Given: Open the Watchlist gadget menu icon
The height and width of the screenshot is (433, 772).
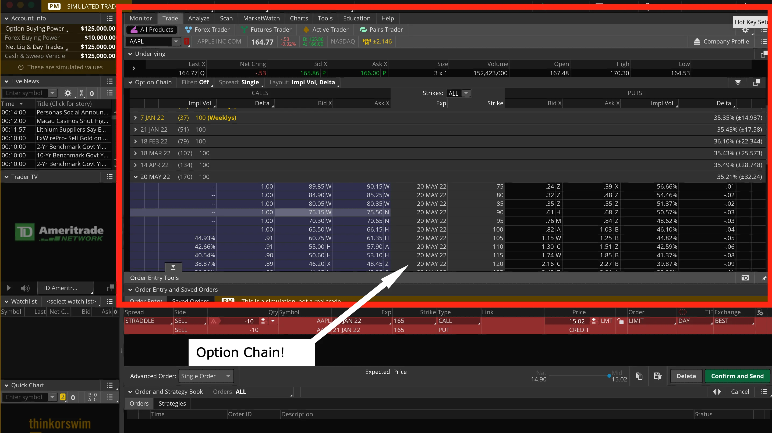Looking at the screenshot, I should [110, 301].
